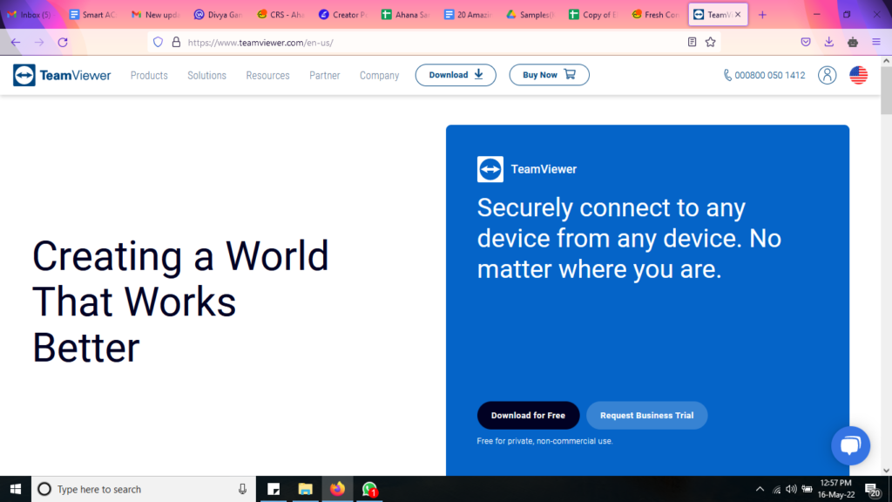Change region via the US flag icon

click(x=858, y=75)
